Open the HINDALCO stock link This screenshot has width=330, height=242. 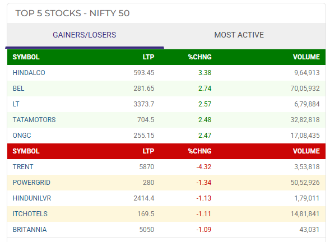tap(29, 73)
